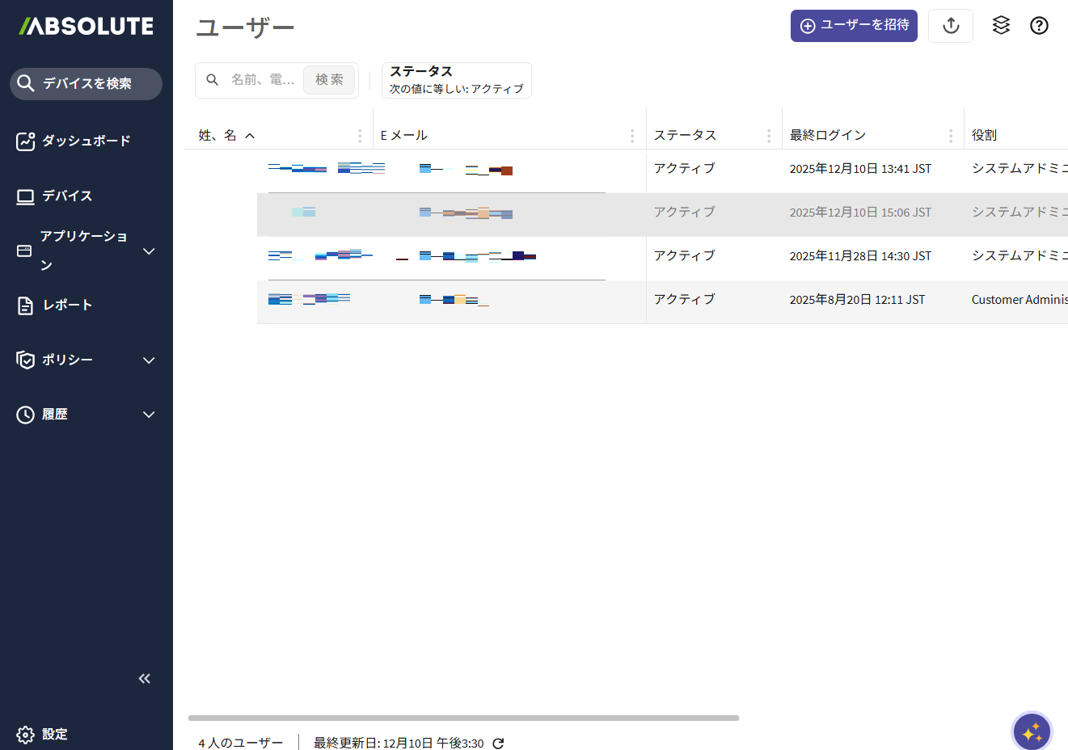This screenshot has height=750, width=1068.
Task: Click ユーザーを招待 button
Action: click(854, 26)
